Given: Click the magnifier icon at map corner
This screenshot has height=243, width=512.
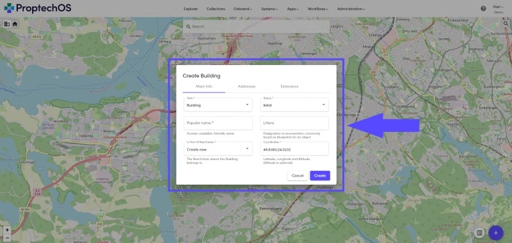Looking at the screenshot, I should pyautogui.click(x=506, y=24).
